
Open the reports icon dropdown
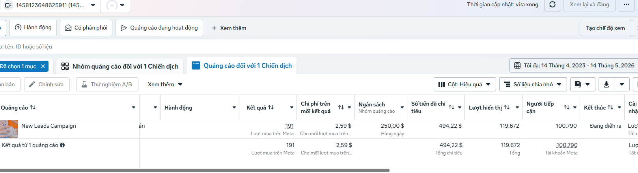point(582,84)
